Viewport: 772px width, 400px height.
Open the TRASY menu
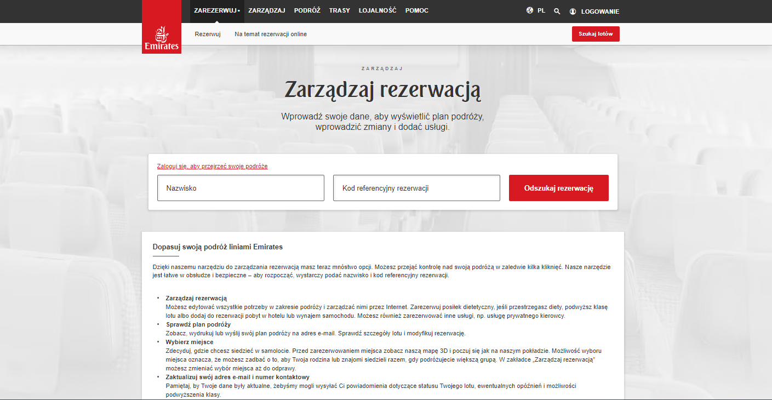click(x=340, y=10)
